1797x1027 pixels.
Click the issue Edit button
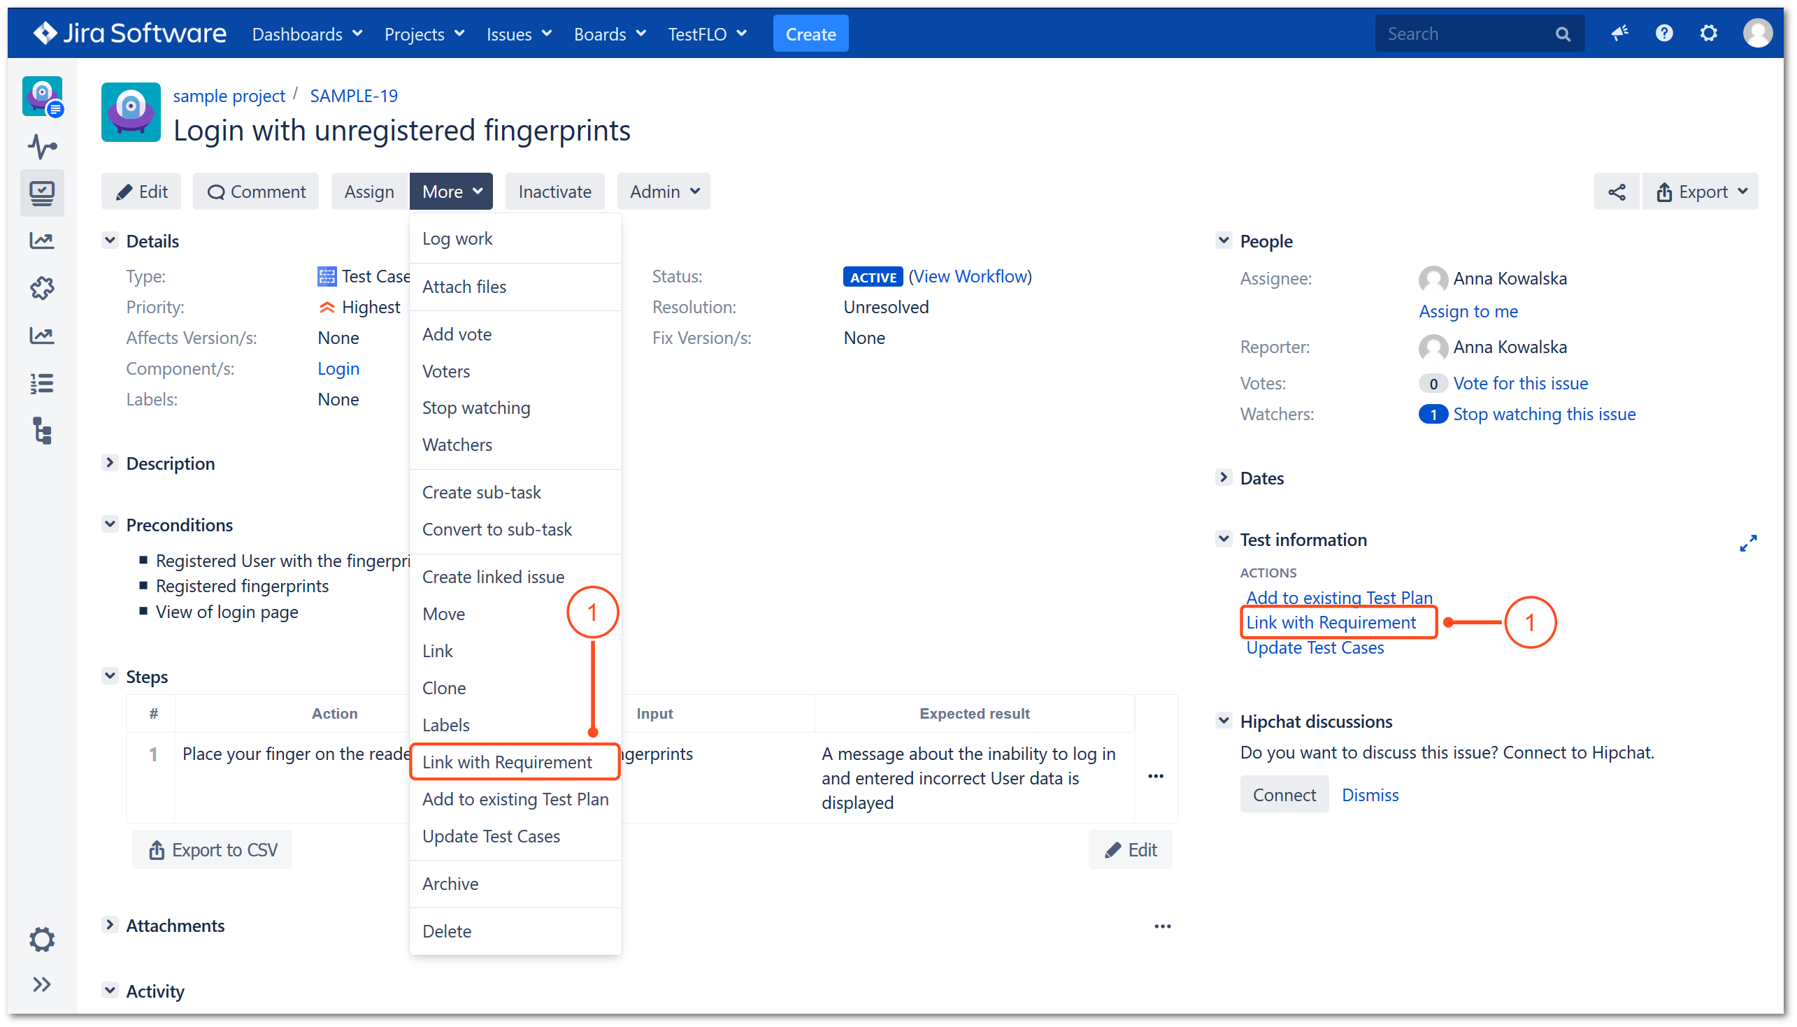[x=142, y=192]
